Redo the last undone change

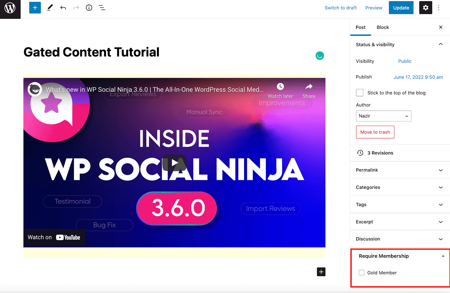pyautogui.click(x=76, y=8)
